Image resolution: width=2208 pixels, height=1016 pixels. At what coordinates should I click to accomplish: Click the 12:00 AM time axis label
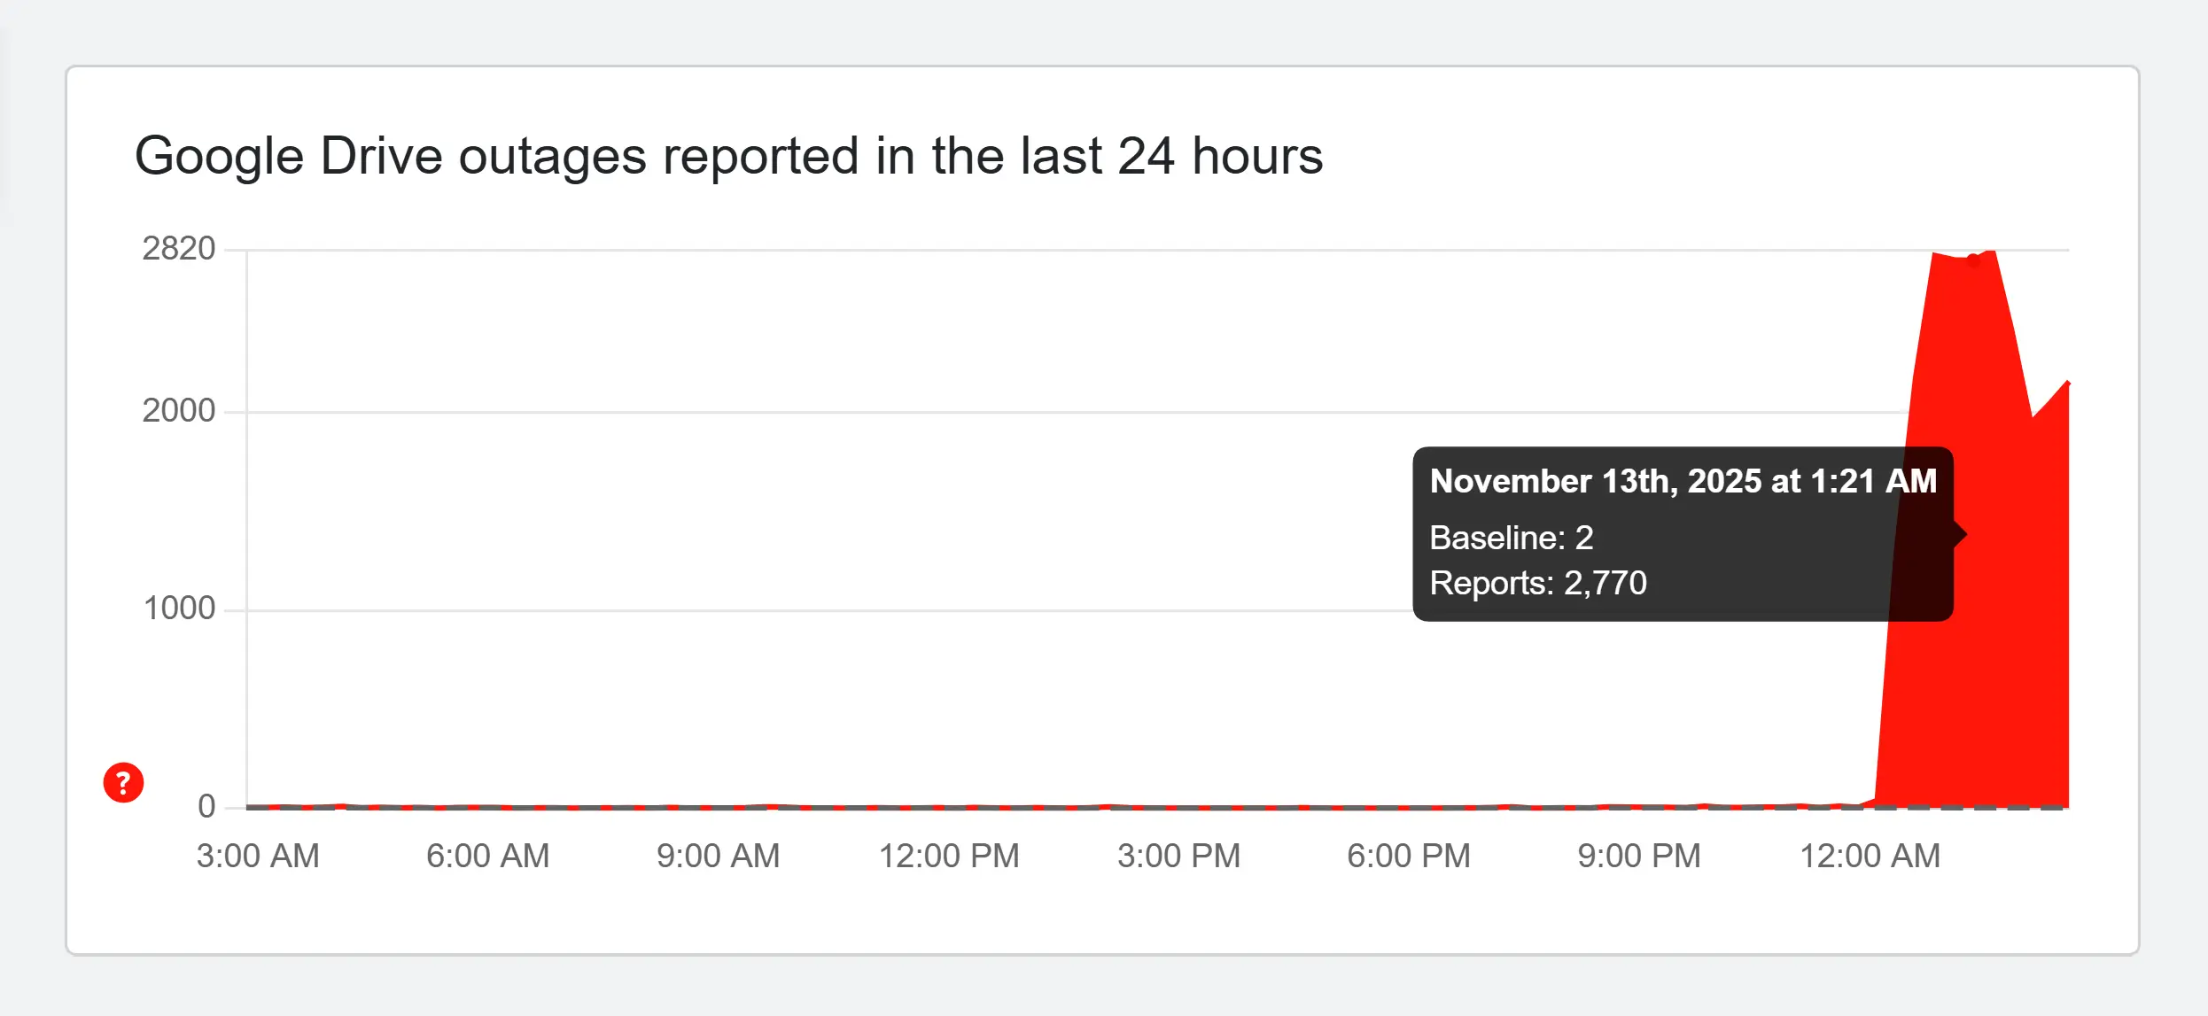[x=1870, y=857]
